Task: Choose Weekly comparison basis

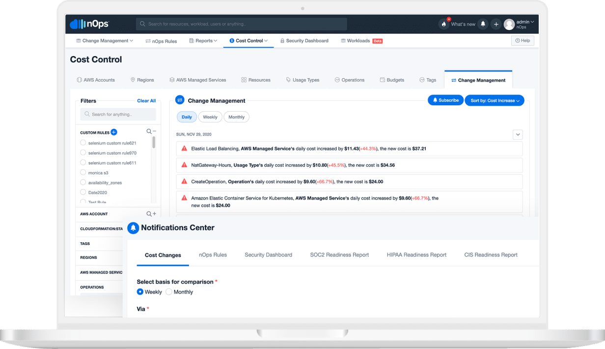Action: pyautogui.click(x=140, y=292)
